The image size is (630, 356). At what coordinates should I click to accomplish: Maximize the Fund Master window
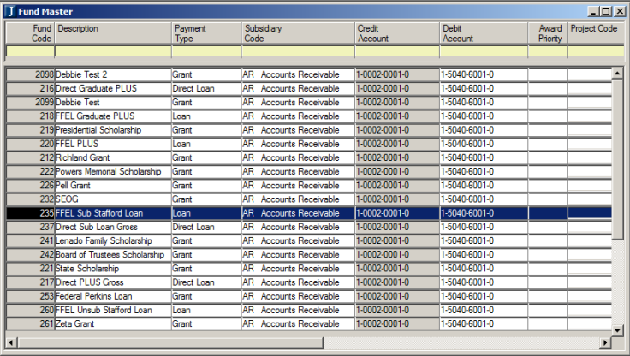pyautogui.click(x=606, y=11)
